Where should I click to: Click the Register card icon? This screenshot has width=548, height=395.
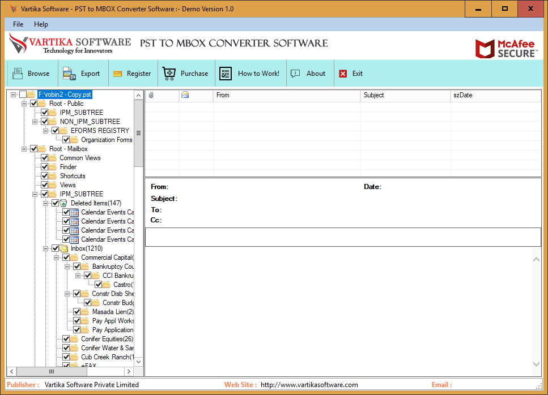117,74
